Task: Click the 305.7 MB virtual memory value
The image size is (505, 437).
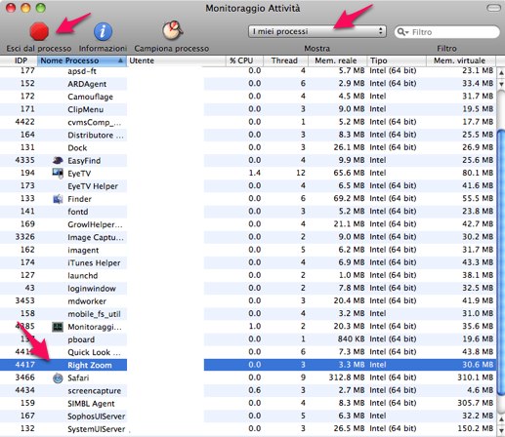Action: click(x=475, y=403)
